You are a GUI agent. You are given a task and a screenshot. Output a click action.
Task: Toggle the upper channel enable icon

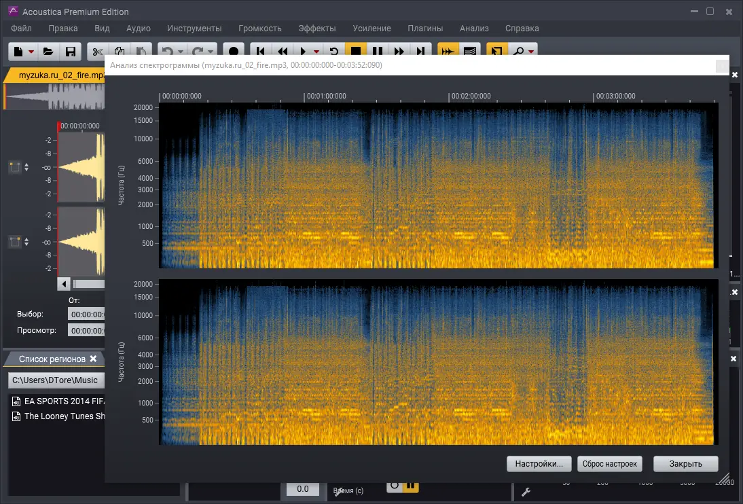[15, 167]
